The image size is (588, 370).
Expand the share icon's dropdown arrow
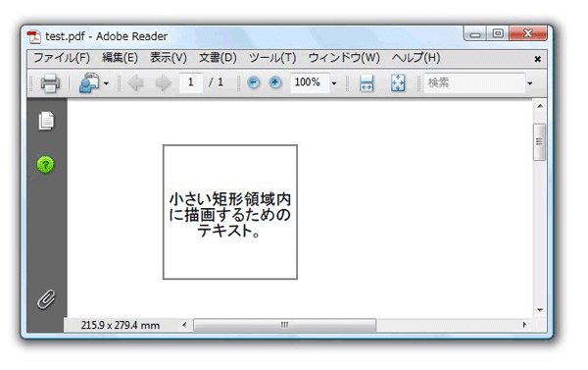[x=106, y=83]
